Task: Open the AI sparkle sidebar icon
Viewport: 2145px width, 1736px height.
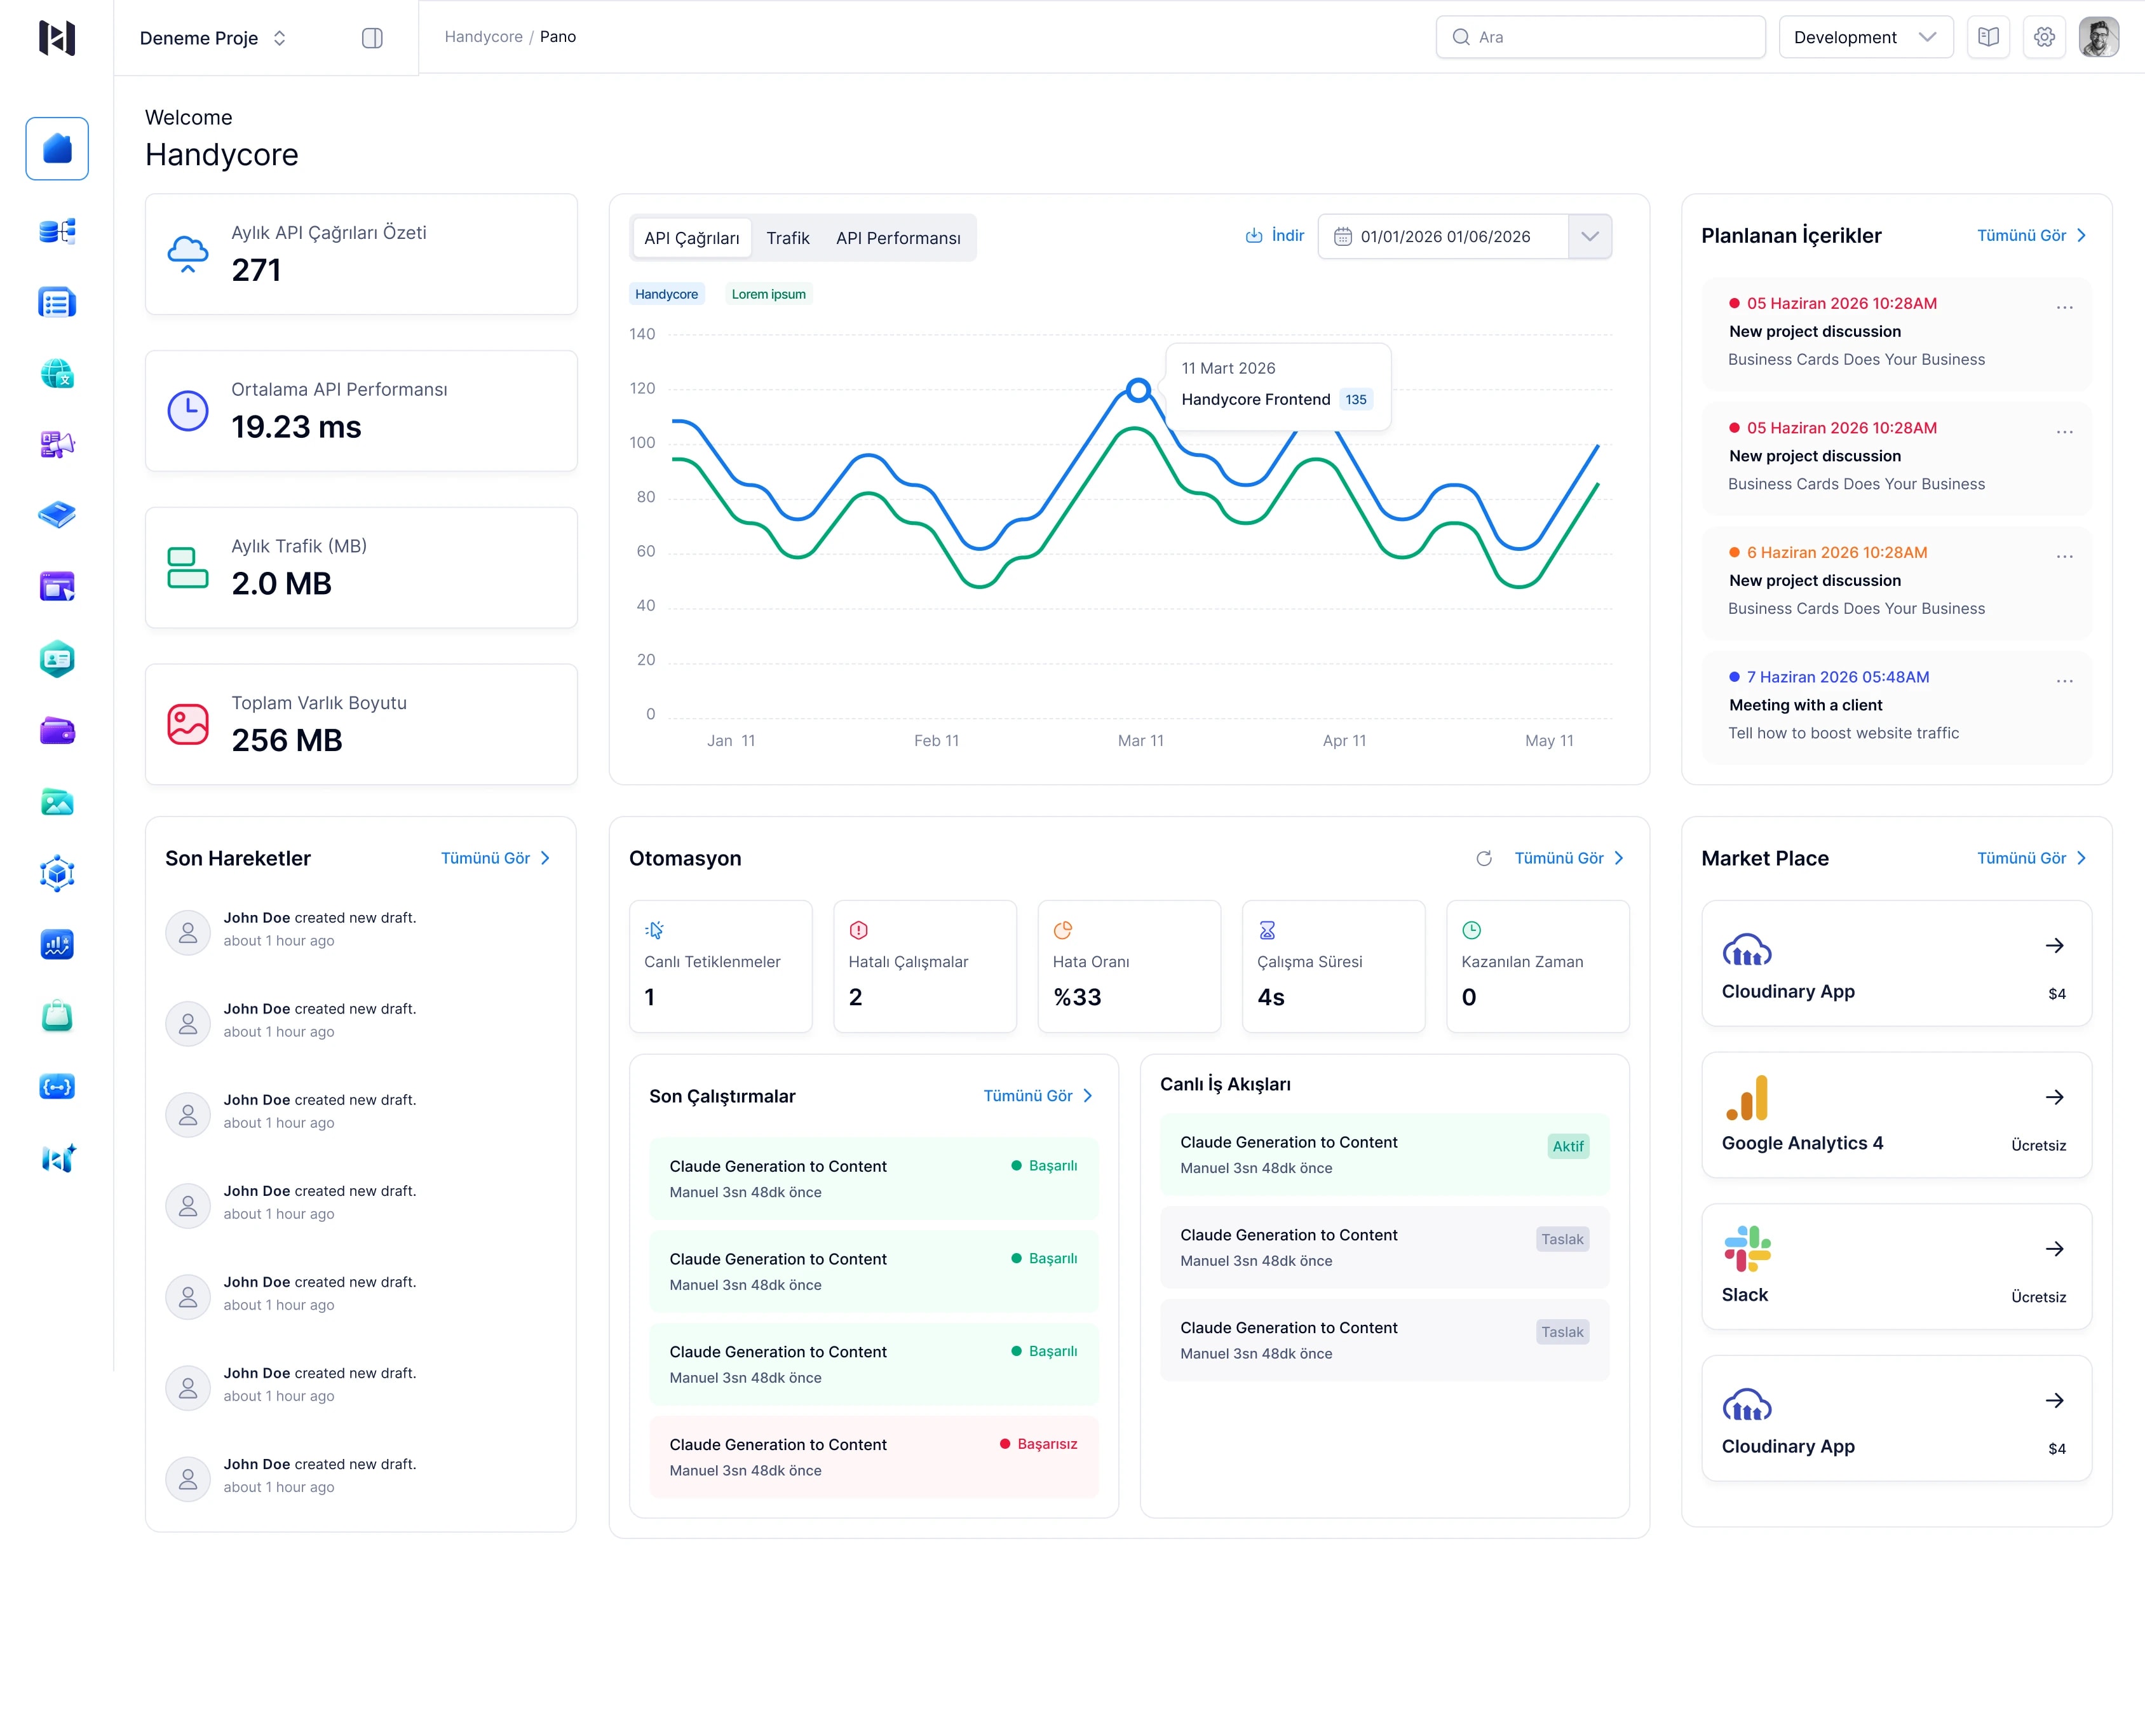Action: pos(57,1159)
